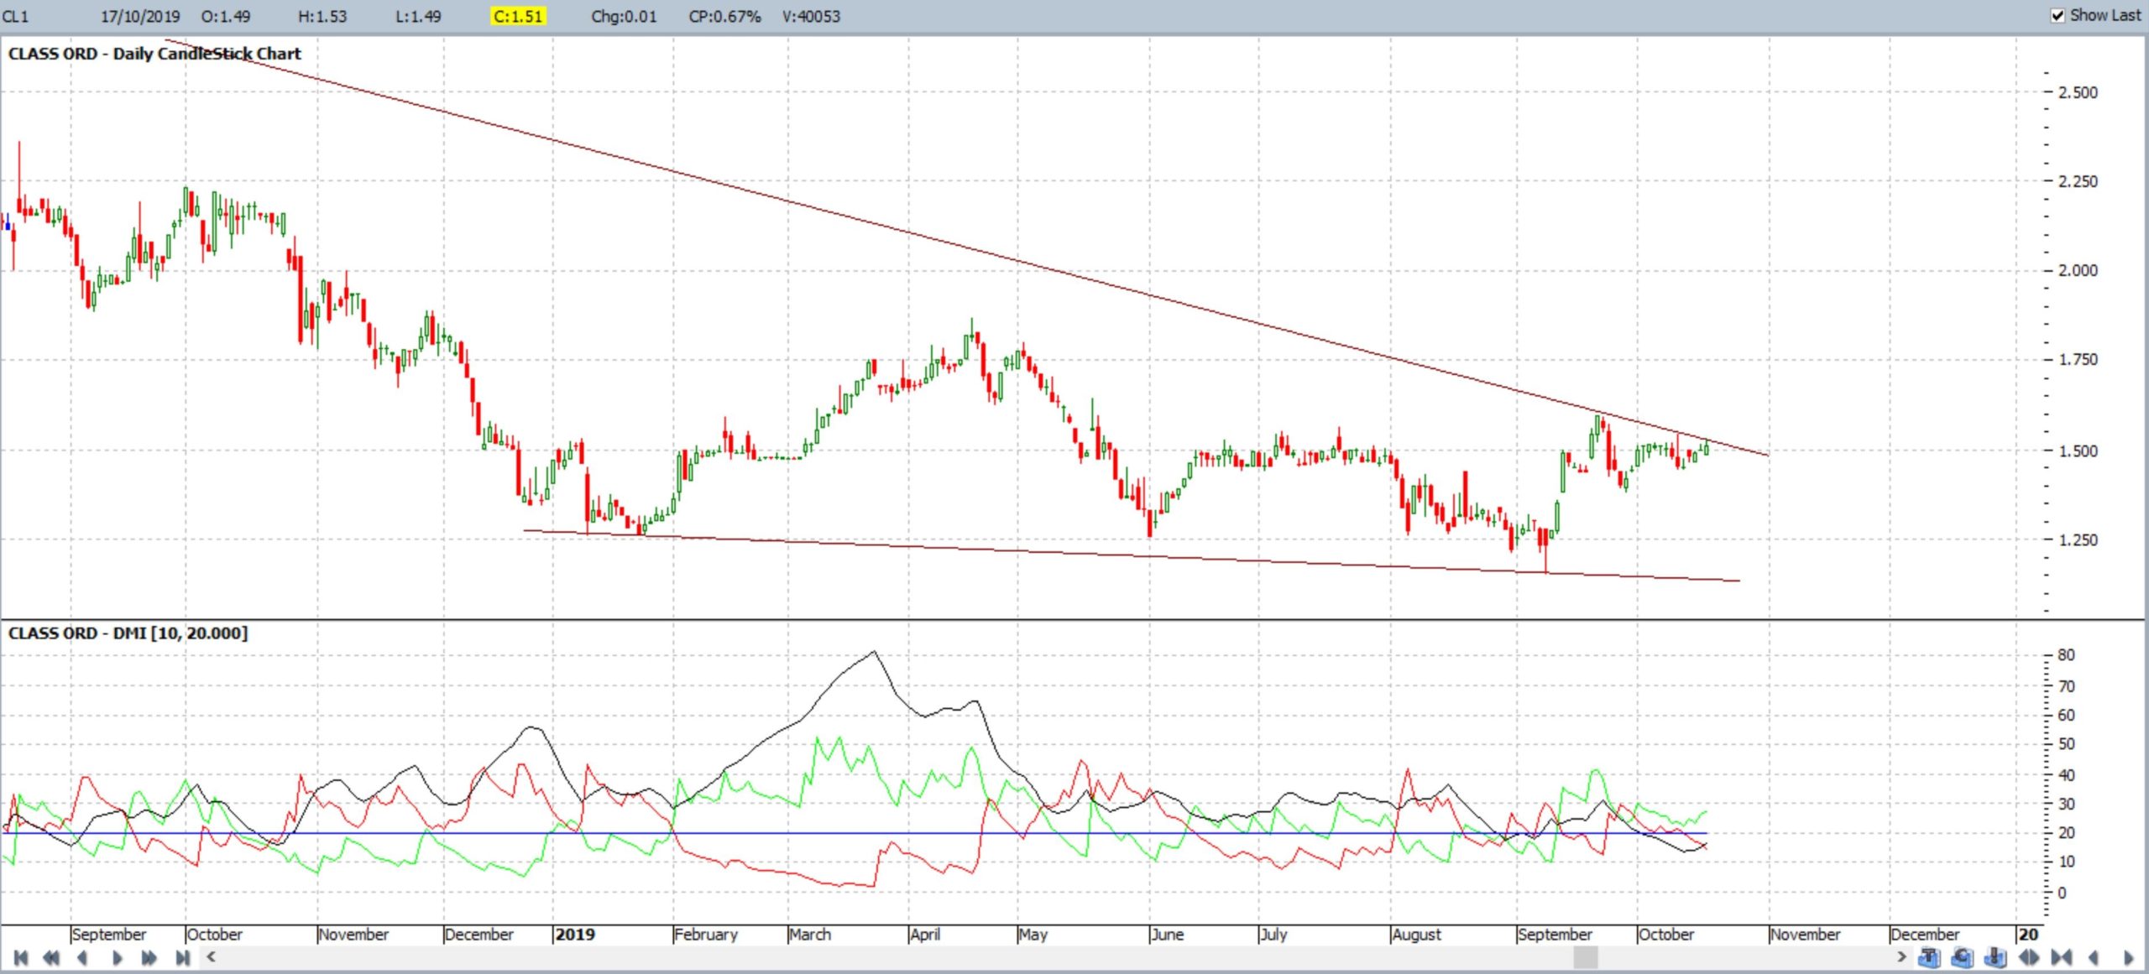Click the horizontal scrollbar thumb
This screenshot has height=974, width=2149.
point(1586,957)
